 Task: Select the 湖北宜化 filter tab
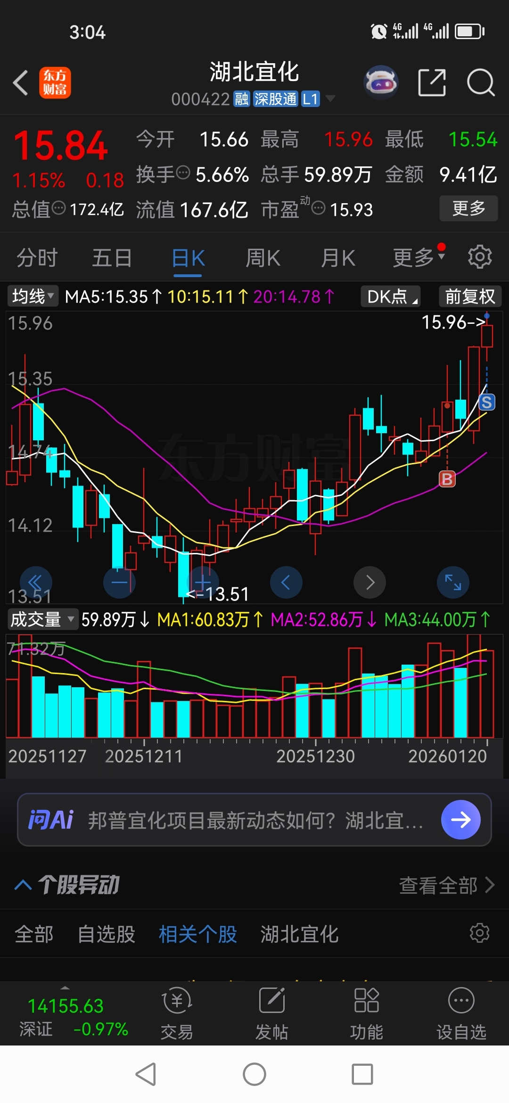(x=299, y=934)
